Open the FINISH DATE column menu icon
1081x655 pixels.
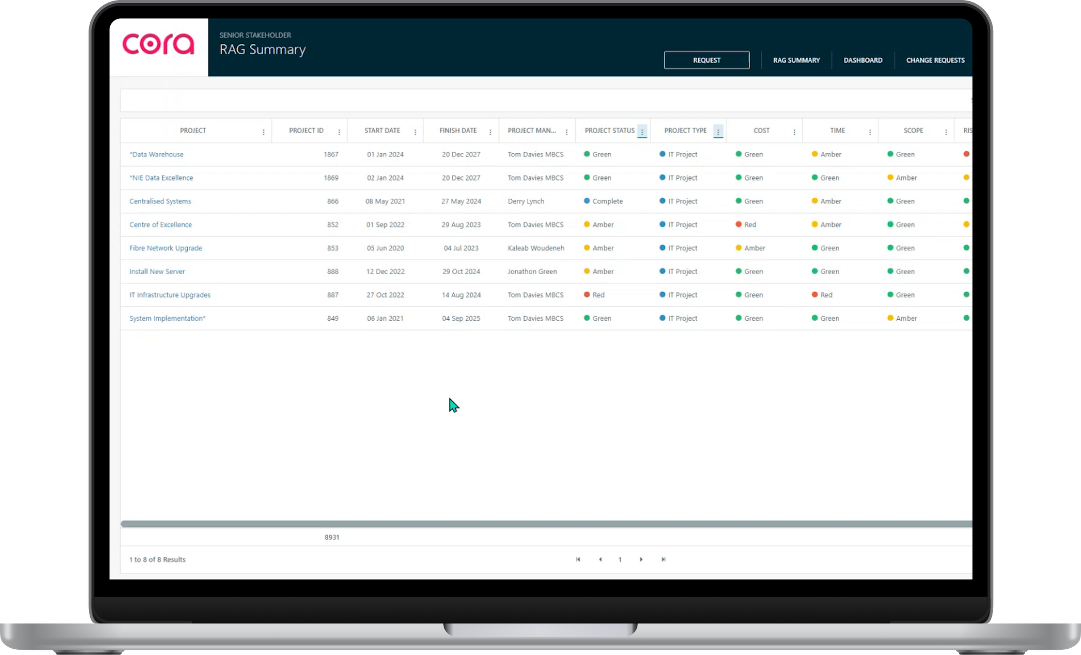pos(490,132)
